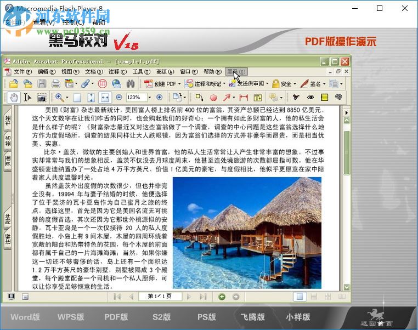Switch to 飞腾版 demo
This screenshot has height=330, width=418.
click(x=252, y=317)
